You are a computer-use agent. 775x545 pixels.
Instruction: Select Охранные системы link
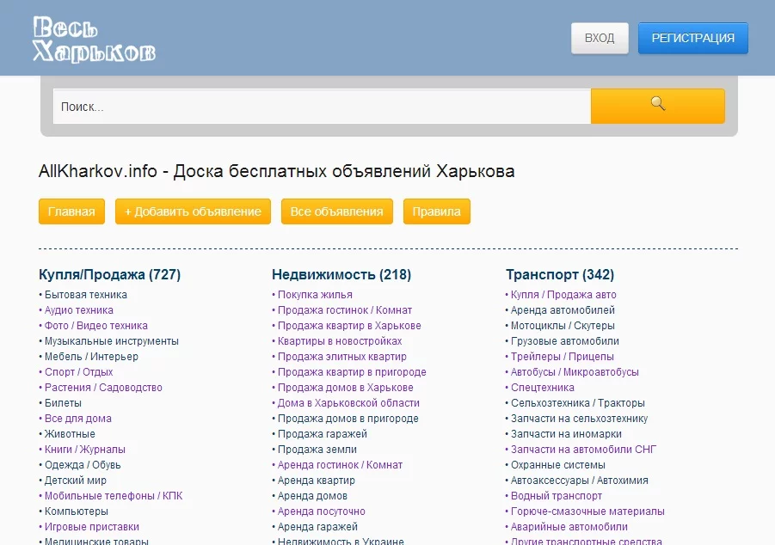click(558, 465)
